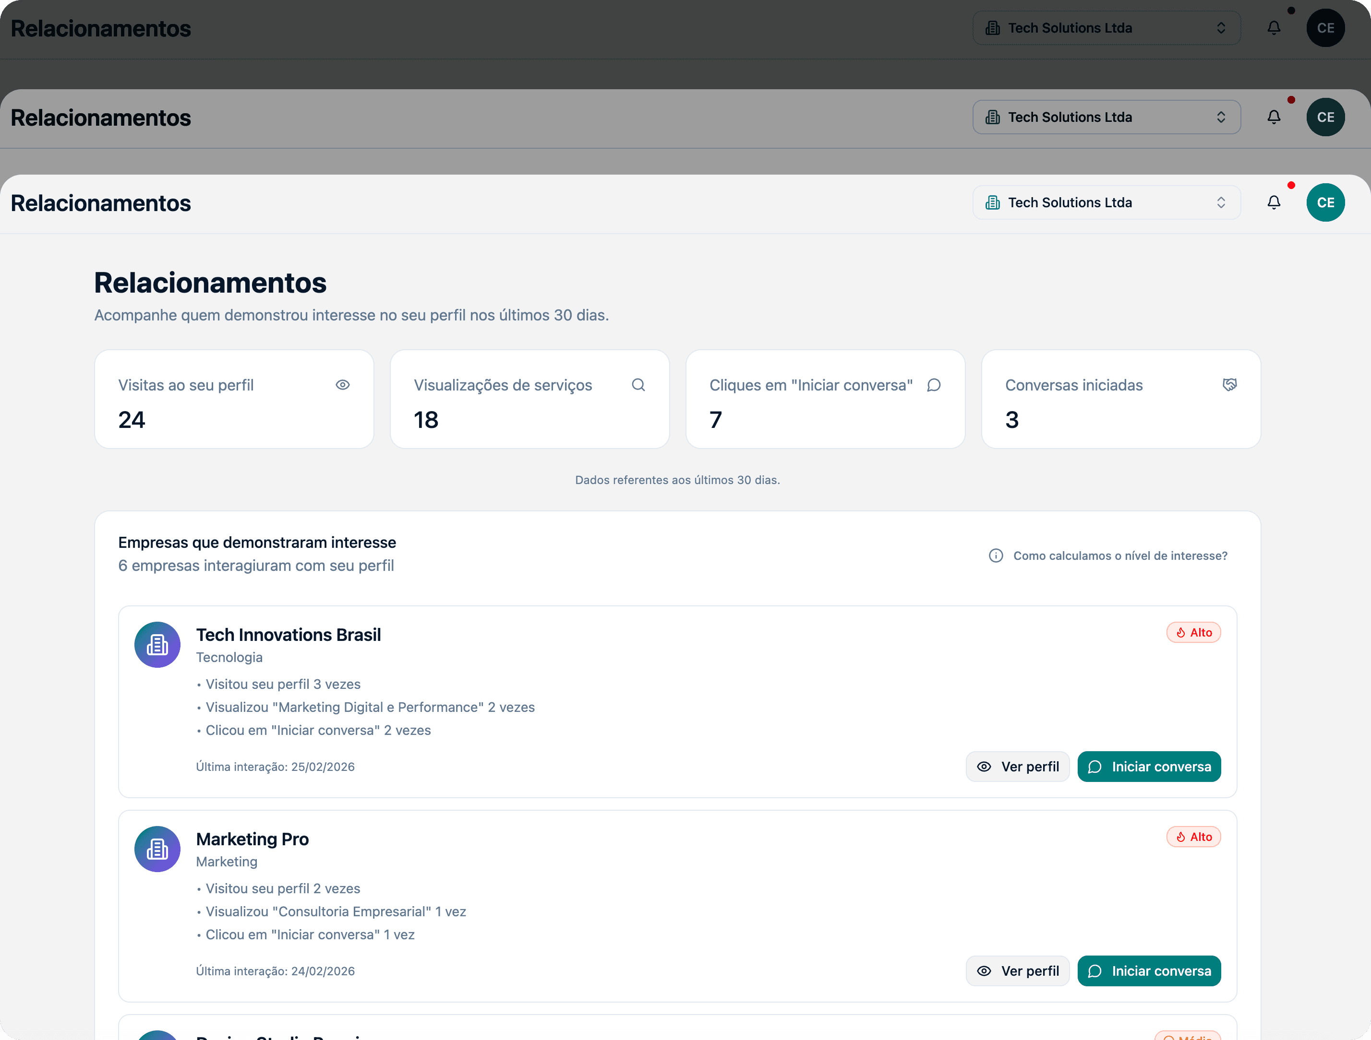Screen dimensions: 1371x1040
Task: Click 'Cliques em Iniciar conversa' value 7
Action: [x=716, y=420]
